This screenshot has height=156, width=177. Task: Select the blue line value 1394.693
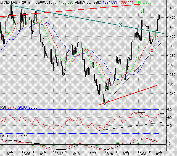click(x=110, y=2)
